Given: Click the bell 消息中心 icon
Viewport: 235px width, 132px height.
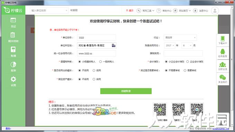Looking at the screenshot, I should coord(195,11).
